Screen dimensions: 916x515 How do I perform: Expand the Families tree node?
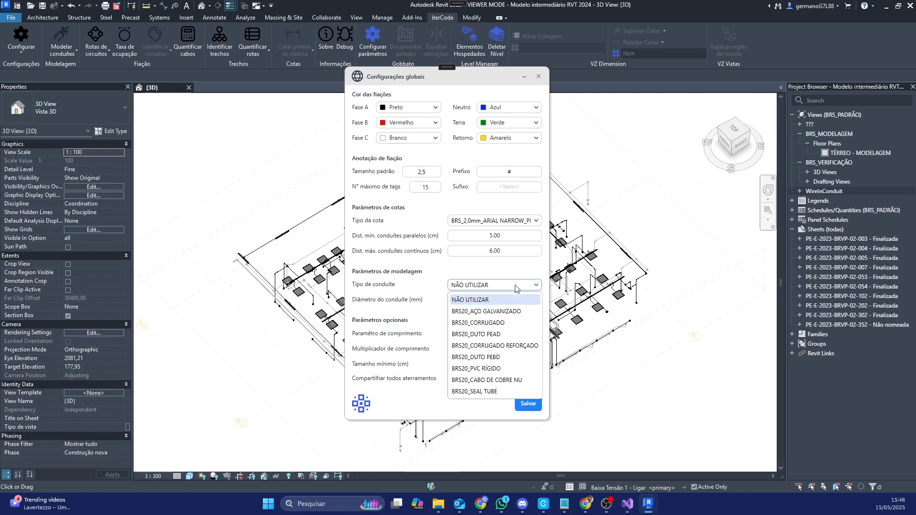(x=792, y=334)
